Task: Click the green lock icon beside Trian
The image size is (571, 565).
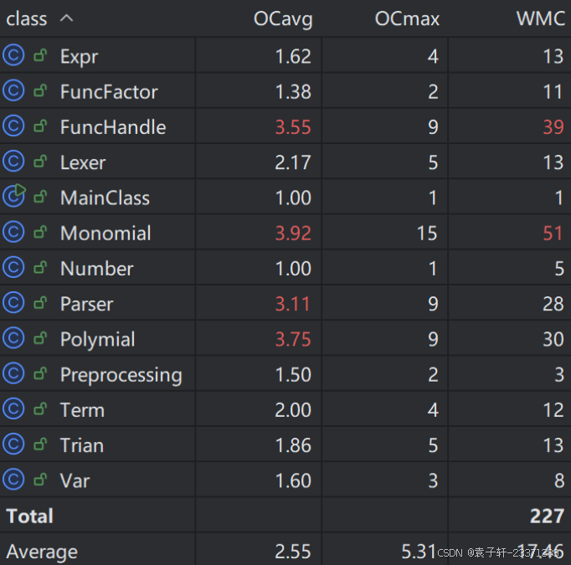Action: pyautogui.click(x=40, y=444)
